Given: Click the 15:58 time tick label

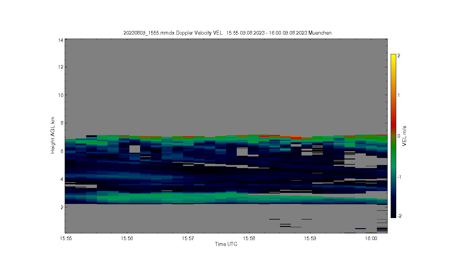Looking at the screenshot, I should pyautogui.click(x=249, y=238).
